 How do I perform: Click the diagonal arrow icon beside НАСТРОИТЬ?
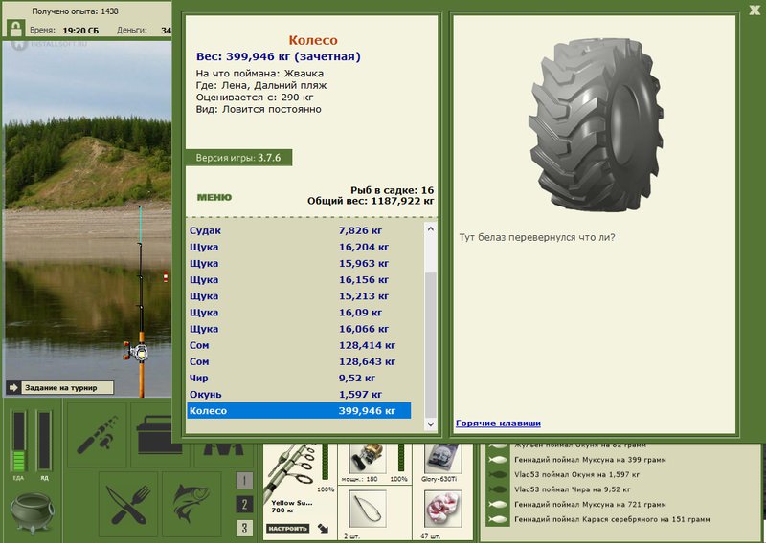pos(323,529)
